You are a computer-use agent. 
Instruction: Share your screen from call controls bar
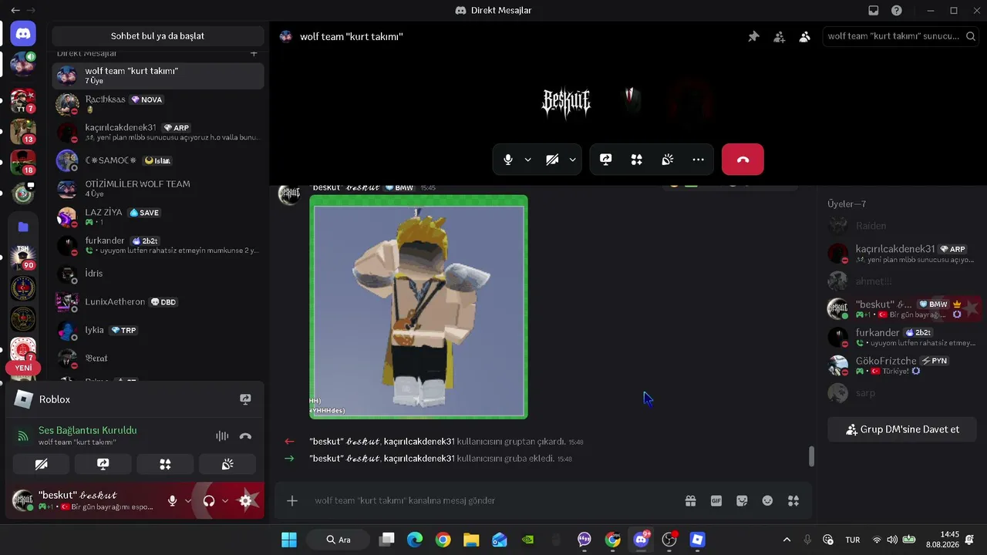point(606,160)
